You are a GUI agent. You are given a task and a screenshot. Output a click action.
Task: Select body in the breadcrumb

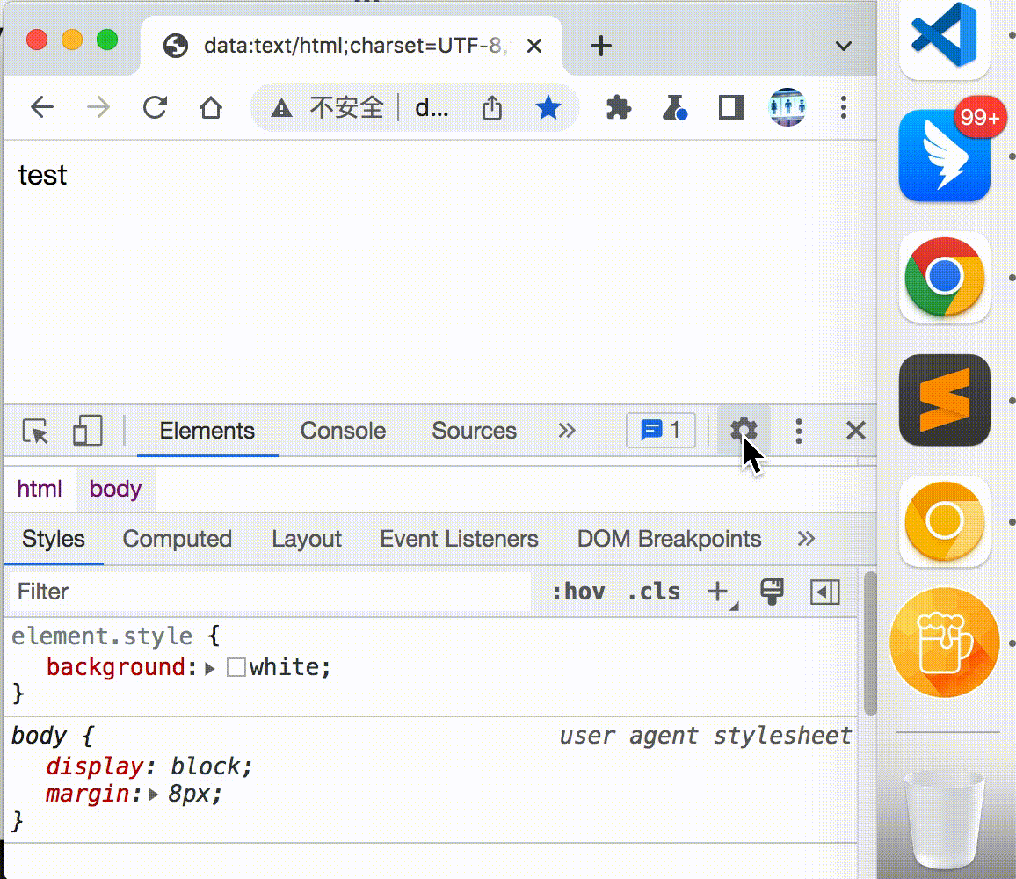[115, 488]
